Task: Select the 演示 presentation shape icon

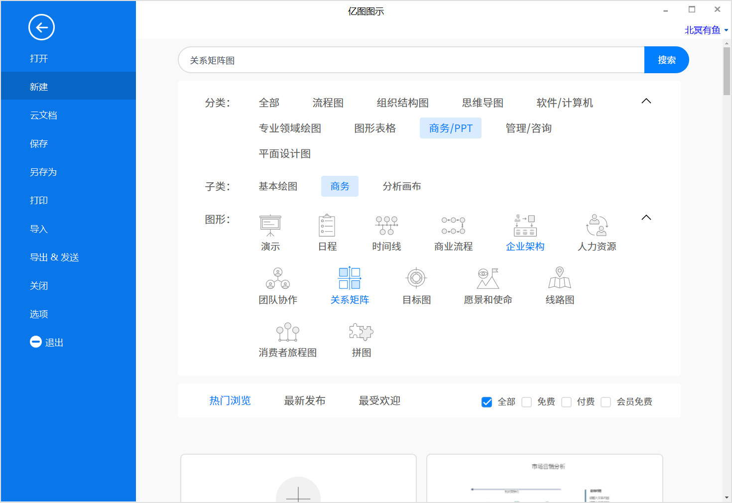Action: [x=270, y=226]
